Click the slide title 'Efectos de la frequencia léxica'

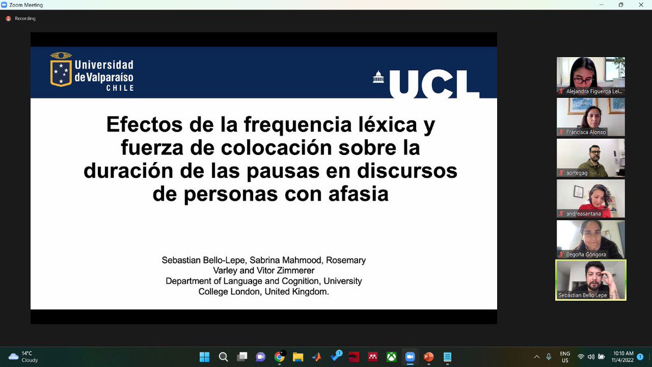tap(271, 159)
